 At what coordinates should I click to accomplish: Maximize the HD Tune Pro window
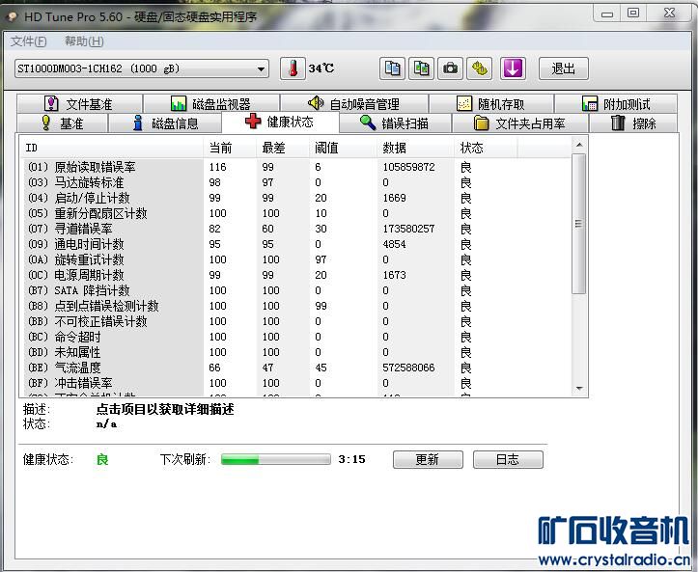633,14
